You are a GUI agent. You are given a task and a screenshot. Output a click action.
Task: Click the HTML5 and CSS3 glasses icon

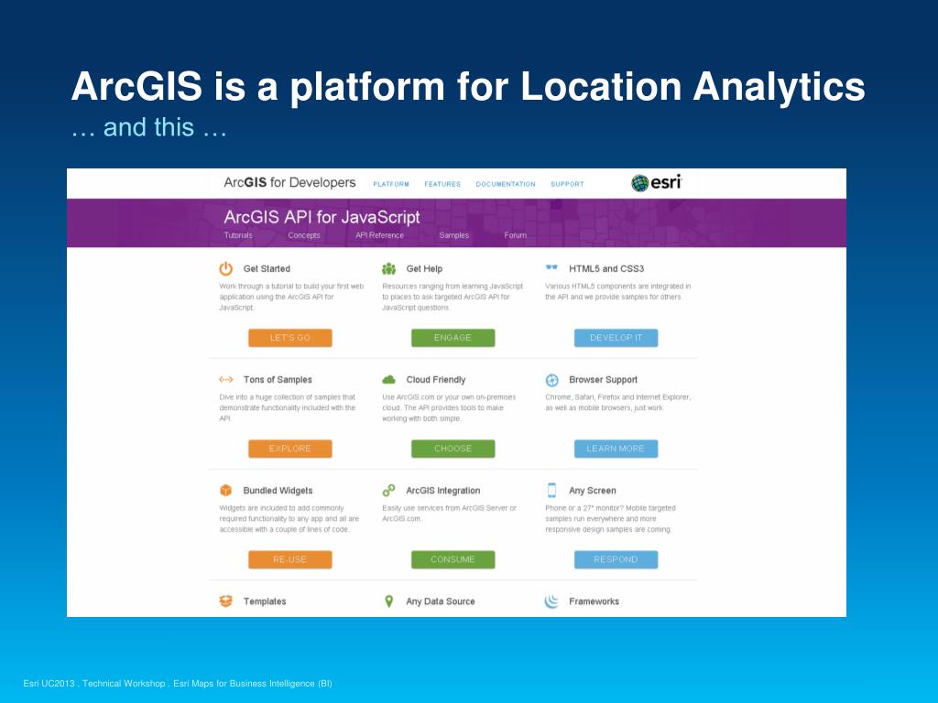click(551, 267)
